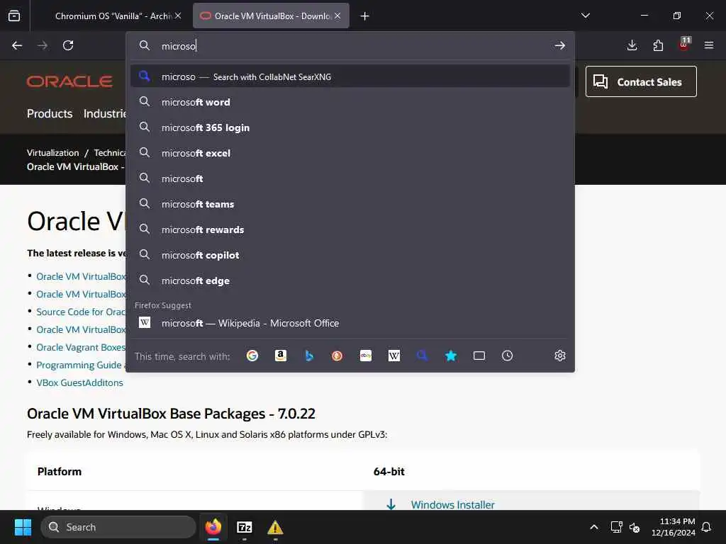This screenshot has height=544, width=726.
Task: Close the Chromium OS Vanilla tab
Action: point(178,16)
